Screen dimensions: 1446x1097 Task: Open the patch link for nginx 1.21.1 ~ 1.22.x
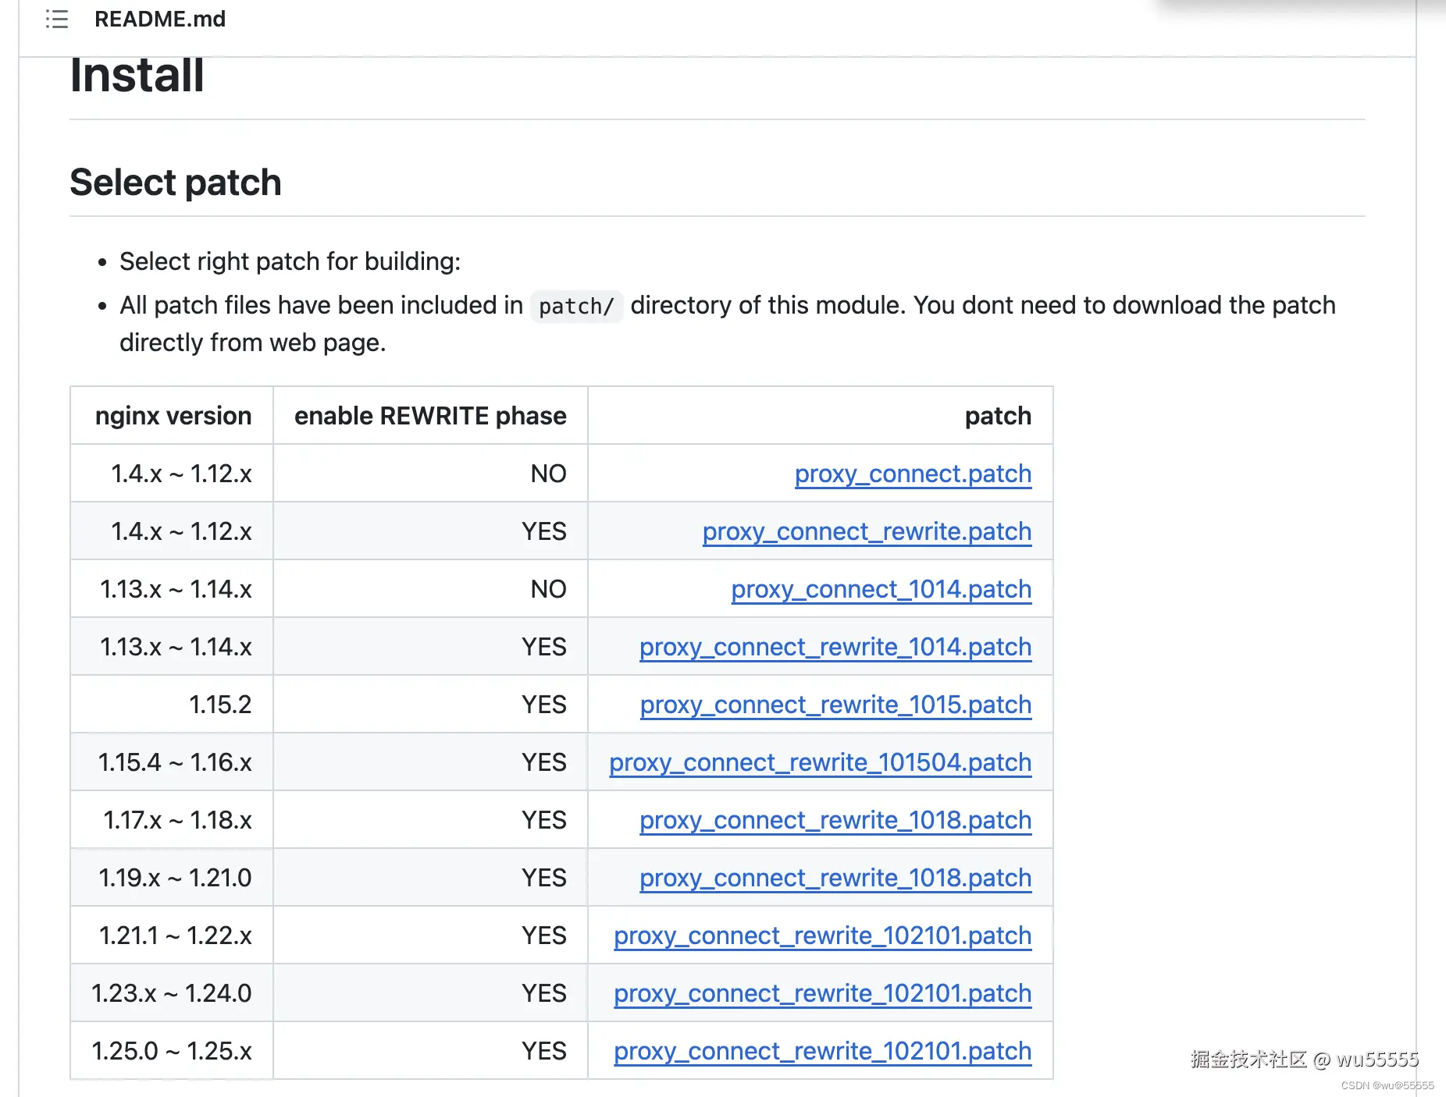(822, 935)
